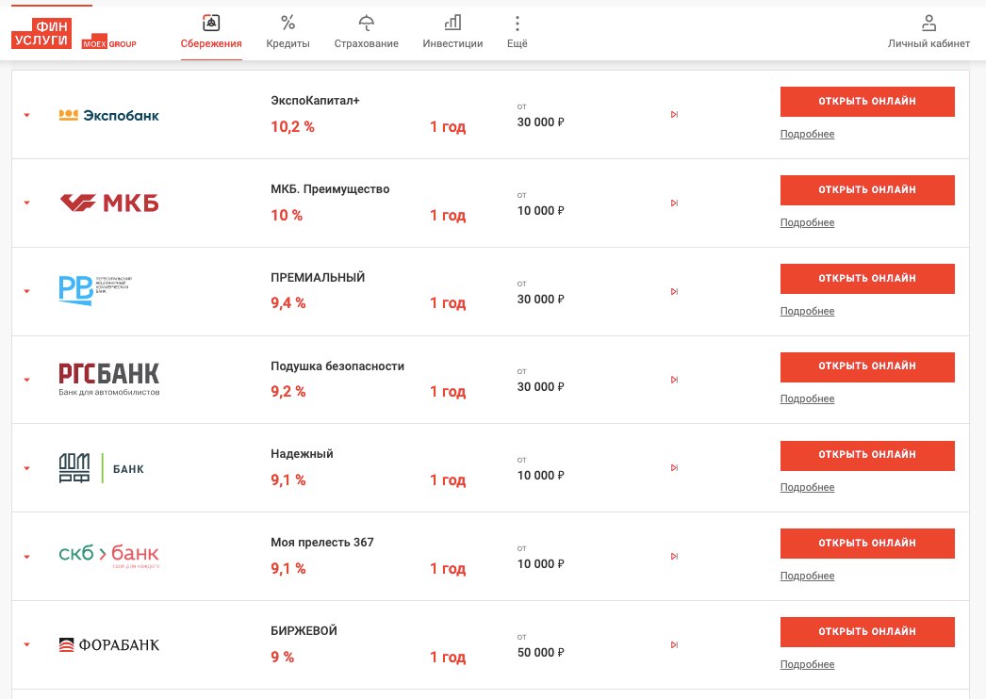View Подробнее for ПРЕМИАЛЬНЫЙ
Image resolution: width=986 pixels, height=699 pixels.
coord(808,311)
